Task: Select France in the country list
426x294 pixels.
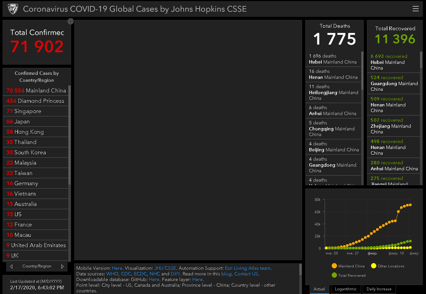Action: click(x=36, y=224)
